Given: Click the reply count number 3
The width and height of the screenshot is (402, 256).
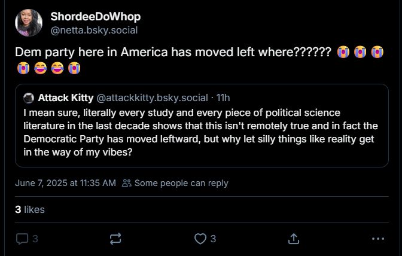Looking at the screenshot, I should (35, 239).
